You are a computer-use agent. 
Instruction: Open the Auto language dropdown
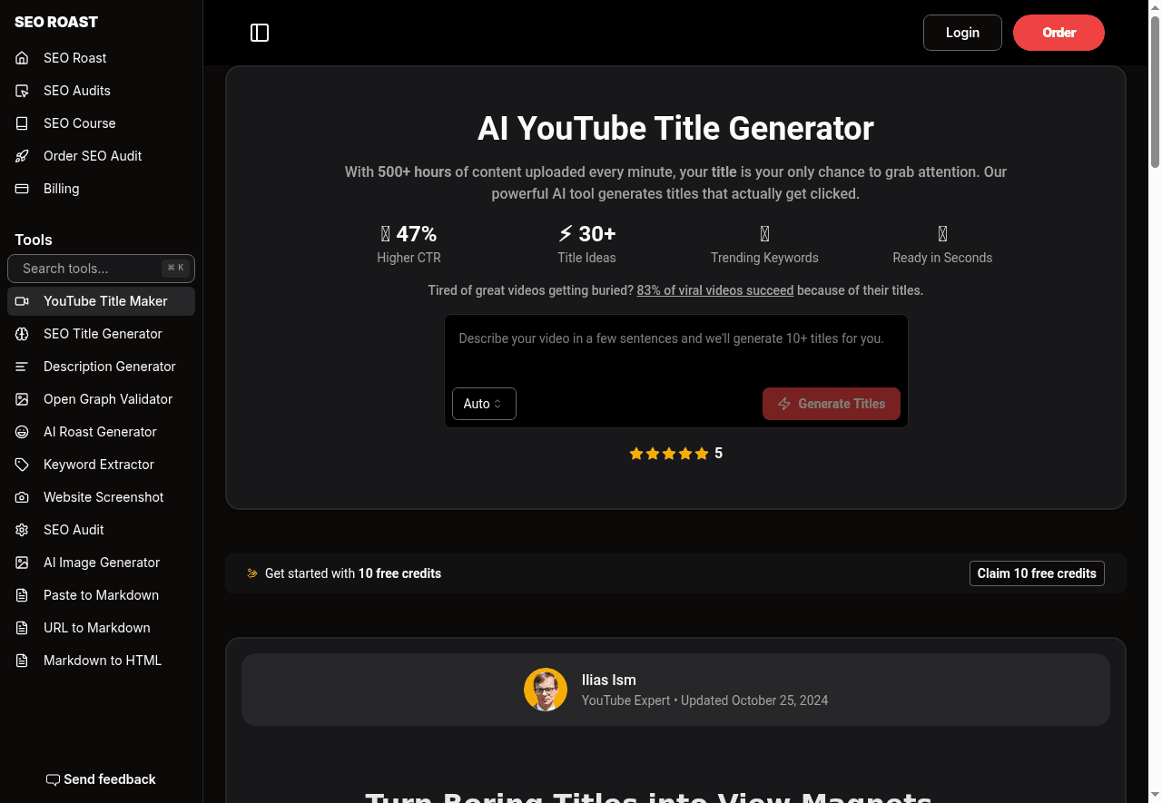pos(484,404)
